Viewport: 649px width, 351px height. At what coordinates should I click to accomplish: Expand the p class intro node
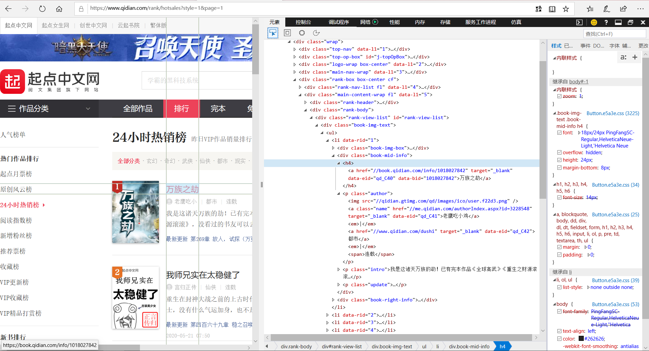click(x=339, y=269)
